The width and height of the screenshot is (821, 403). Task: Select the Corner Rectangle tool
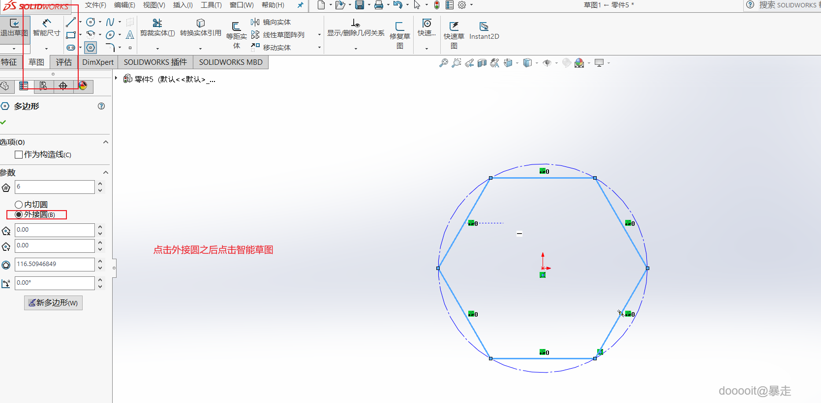[71, 35]
